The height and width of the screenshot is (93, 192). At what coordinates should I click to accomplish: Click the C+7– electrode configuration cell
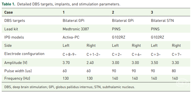click(x=177, y=54)
